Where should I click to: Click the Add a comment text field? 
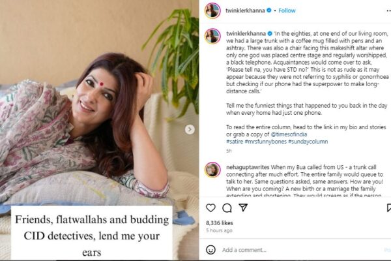click(299, 250)
